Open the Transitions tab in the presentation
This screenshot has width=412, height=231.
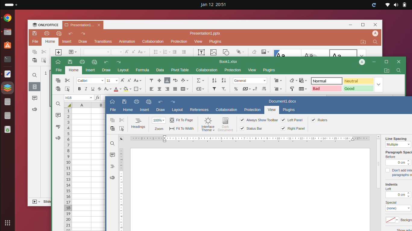coord(103,42)
